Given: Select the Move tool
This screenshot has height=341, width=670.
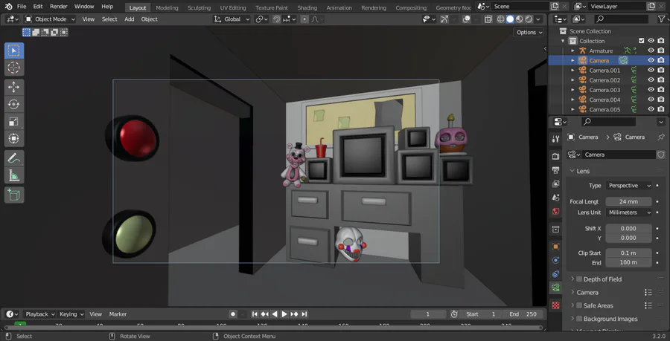Looking at the screenshot, I should (14, 88).
